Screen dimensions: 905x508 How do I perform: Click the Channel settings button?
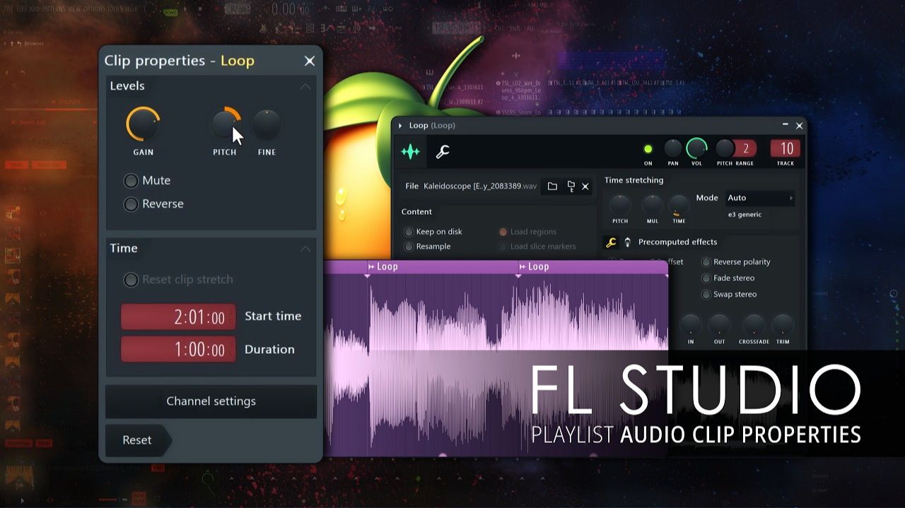(211, 401)
